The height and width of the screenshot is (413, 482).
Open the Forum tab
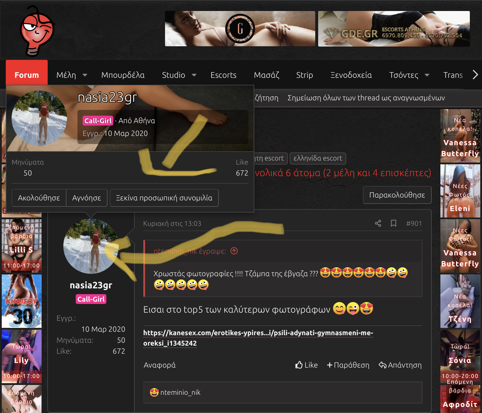coord(27,75)
